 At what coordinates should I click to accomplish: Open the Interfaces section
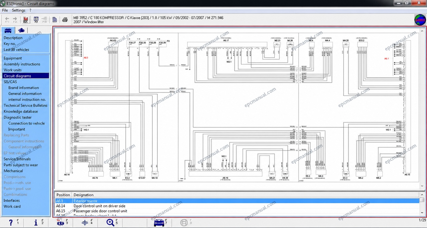tap(12, 200)
